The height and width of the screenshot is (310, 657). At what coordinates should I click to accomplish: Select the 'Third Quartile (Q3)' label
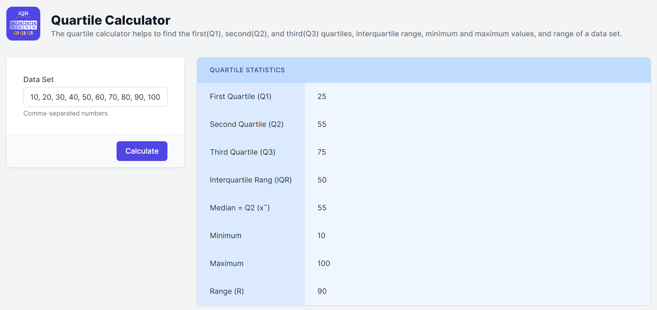243,152
